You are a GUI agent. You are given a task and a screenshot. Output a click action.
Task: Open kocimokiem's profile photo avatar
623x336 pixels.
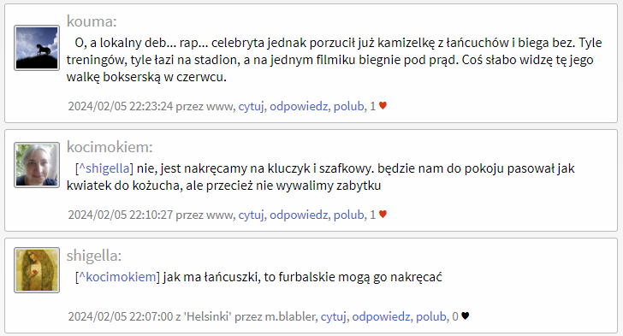coord(37,165)
